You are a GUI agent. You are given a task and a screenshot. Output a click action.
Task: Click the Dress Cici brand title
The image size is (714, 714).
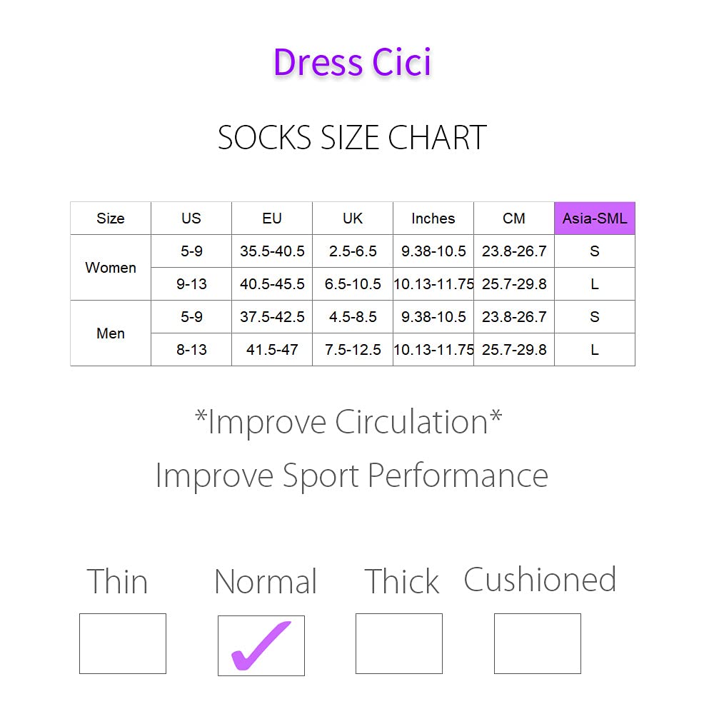[x=352, y=62]
